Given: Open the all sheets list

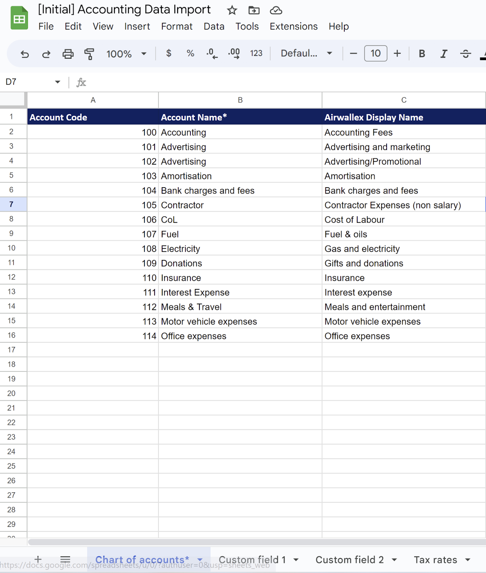Looking at the screenshot, I should [65, 559].
